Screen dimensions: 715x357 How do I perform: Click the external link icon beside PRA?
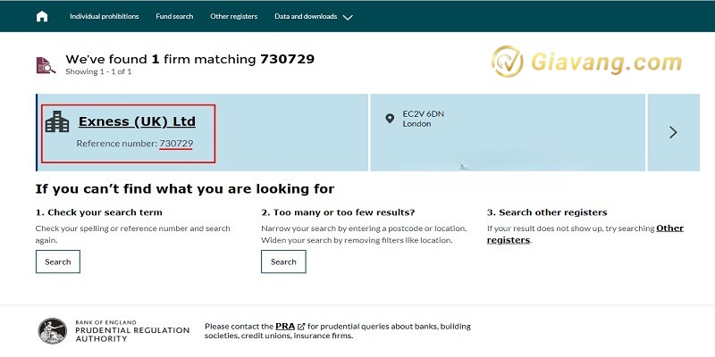301,327
